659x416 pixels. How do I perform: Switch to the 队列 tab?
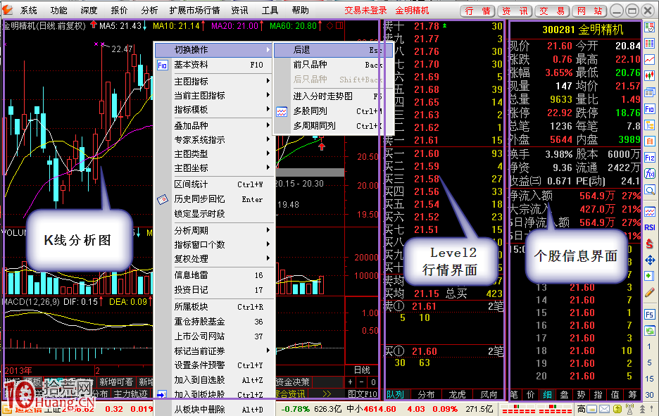point(395,395)
